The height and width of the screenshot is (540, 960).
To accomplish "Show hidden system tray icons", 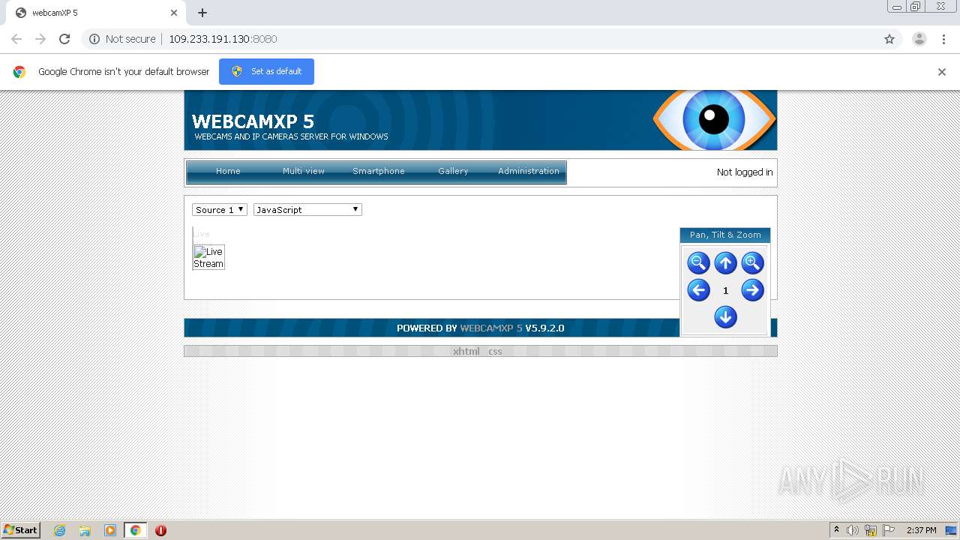I will pos(836,530).
